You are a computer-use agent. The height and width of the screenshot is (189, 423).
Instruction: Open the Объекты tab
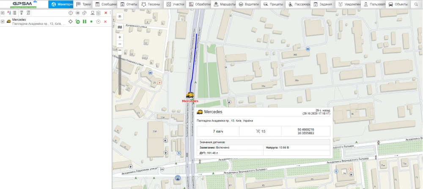click(398, 4)
